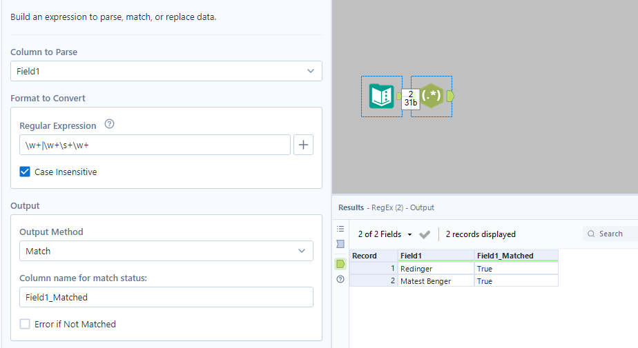
Task: Apply field selection checkmark in Results
Action: point(425,234)
